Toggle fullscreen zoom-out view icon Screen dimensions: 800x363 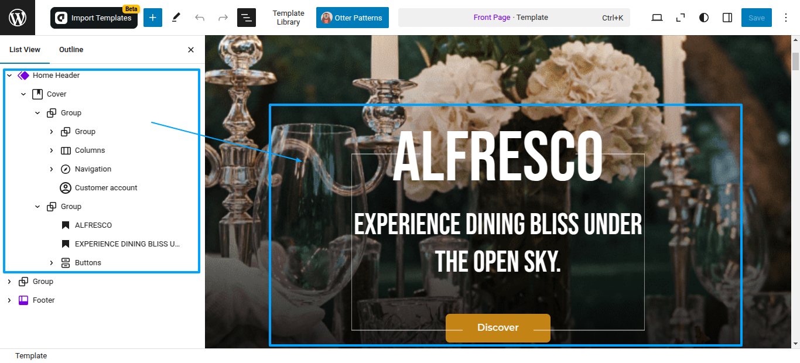tap(681, 18)
